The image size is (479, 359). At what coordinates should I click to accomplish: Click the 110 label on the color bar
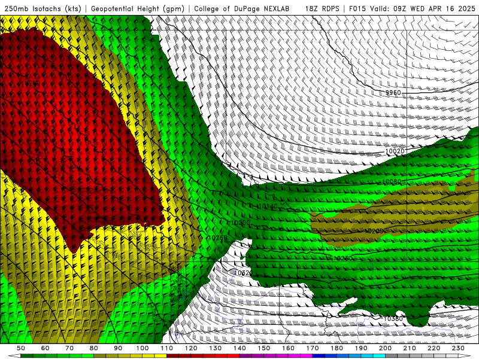pos(167,348)
